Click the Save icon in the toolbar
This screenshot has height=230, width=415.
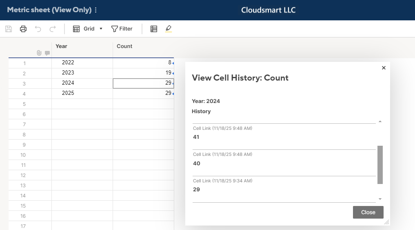(9, 29)
